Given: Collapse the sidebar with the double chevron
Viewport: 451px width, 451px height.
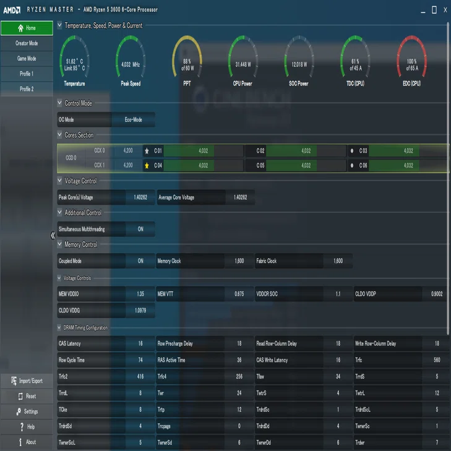Looking at the screenshot, I should (53, 236).
